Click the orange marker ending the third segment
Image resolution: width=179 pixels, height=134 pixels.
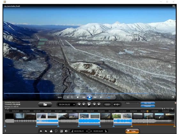132,126
